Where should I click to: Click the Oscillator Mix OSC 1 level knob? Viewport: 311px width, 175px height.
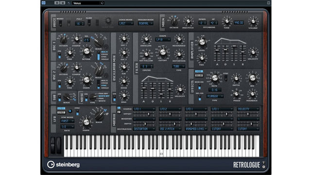coord(124,39)
